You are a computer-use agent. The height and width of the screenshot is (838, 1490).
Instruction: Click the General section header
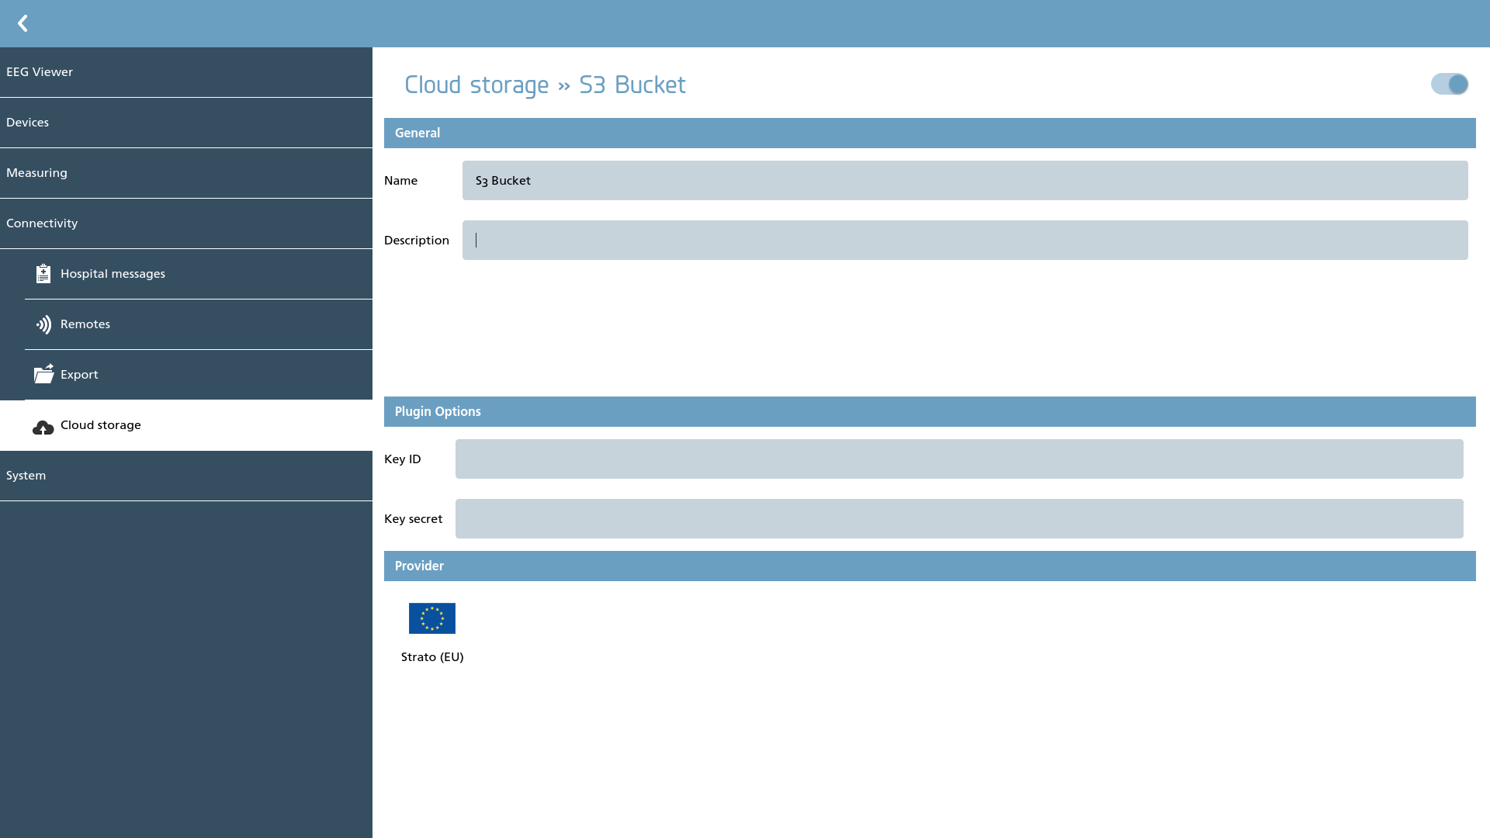(930, 133)
